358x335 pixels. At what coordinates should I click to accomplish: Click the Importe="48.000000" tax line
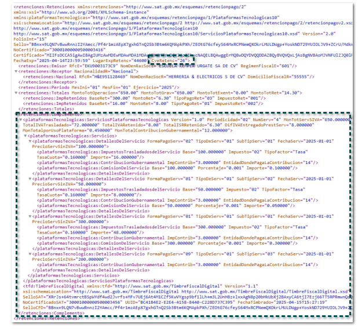pos(90,232)
